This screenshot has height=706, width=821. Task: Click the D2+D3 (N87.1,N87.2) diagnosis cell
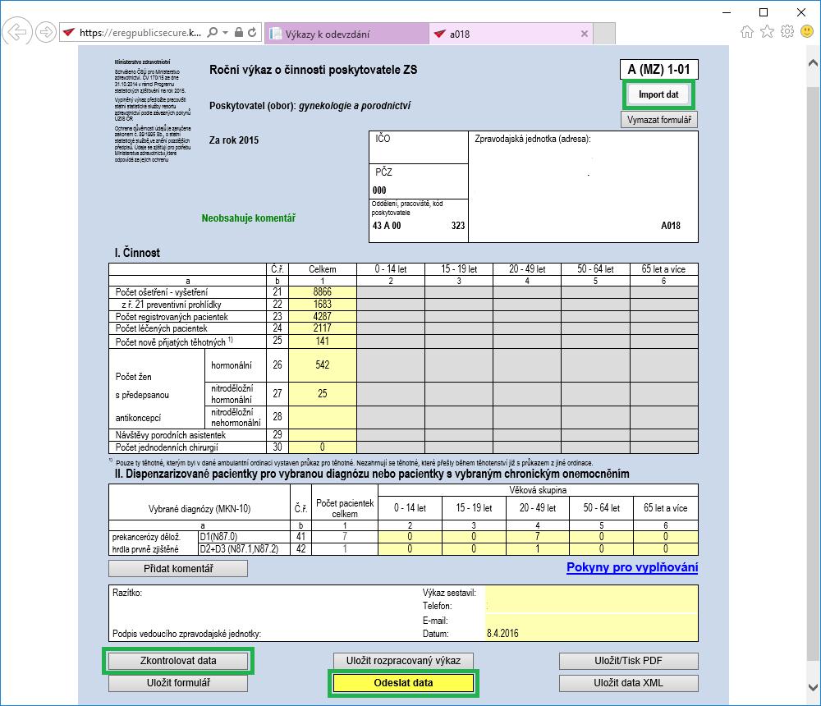pos(244,549)
